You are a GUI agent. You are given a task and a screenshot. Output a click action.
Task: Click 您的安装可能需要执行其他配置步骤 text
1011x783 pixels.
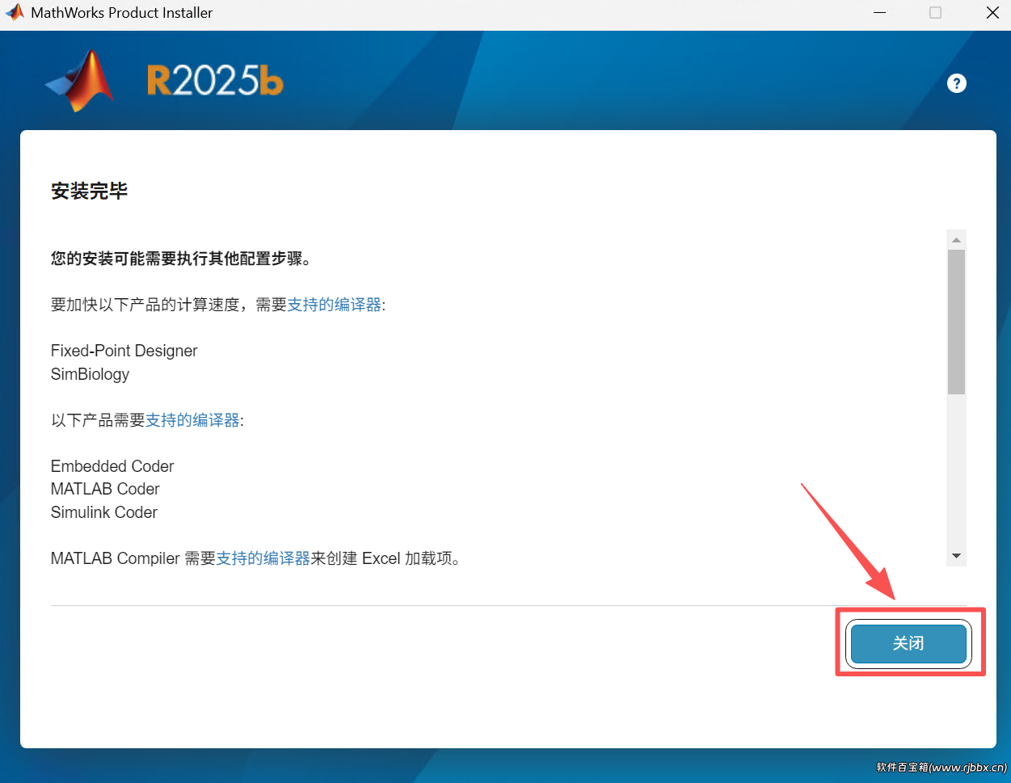tap(181, 259)
